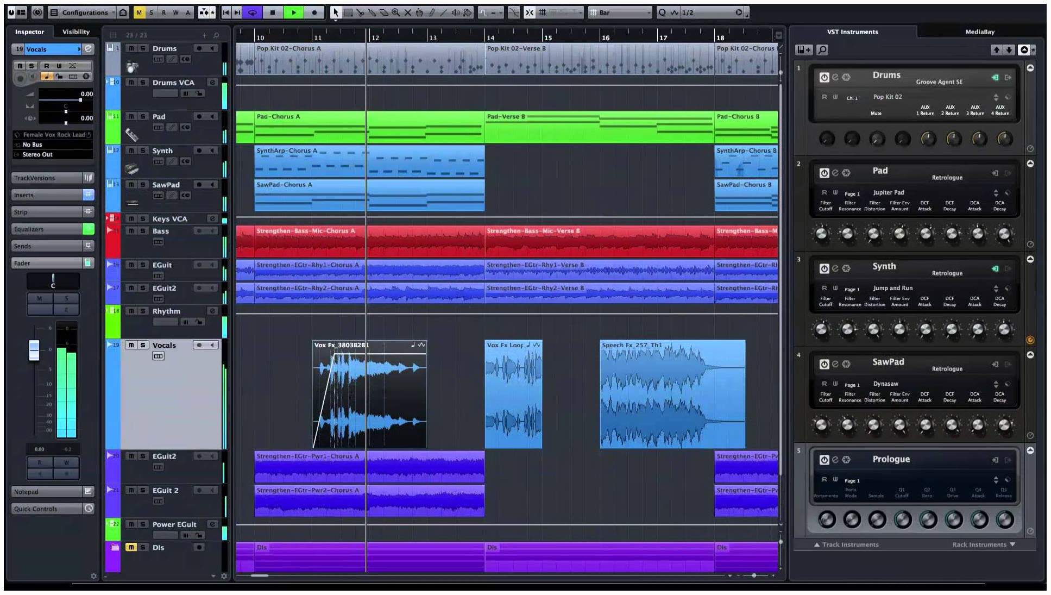
Task: Toggle the Cycle loop button
Action: [253, 12]
